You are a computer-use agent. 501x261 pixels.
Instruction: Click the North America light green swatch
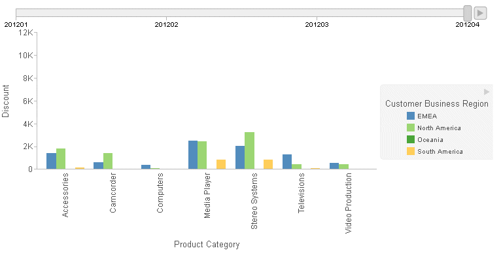pos(411,128)
